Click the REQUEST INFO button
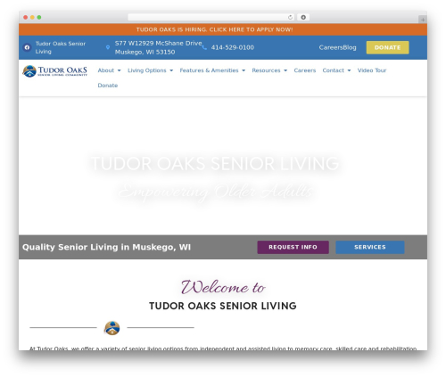 293,247
